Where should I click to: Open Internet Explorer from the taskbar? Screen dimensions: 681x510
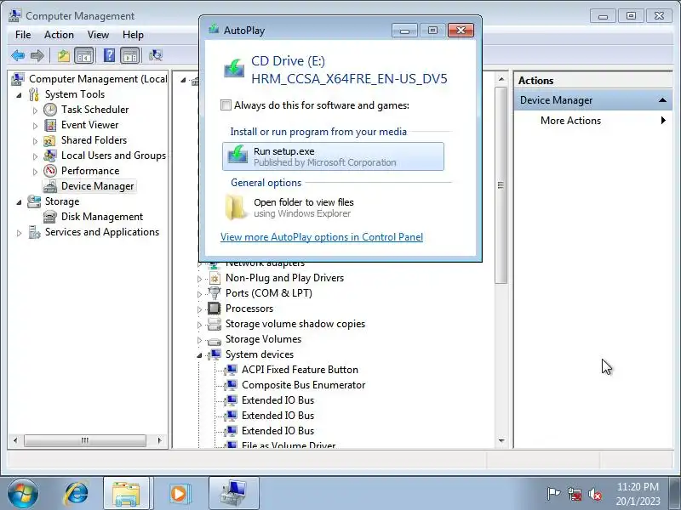click(77, 493)
